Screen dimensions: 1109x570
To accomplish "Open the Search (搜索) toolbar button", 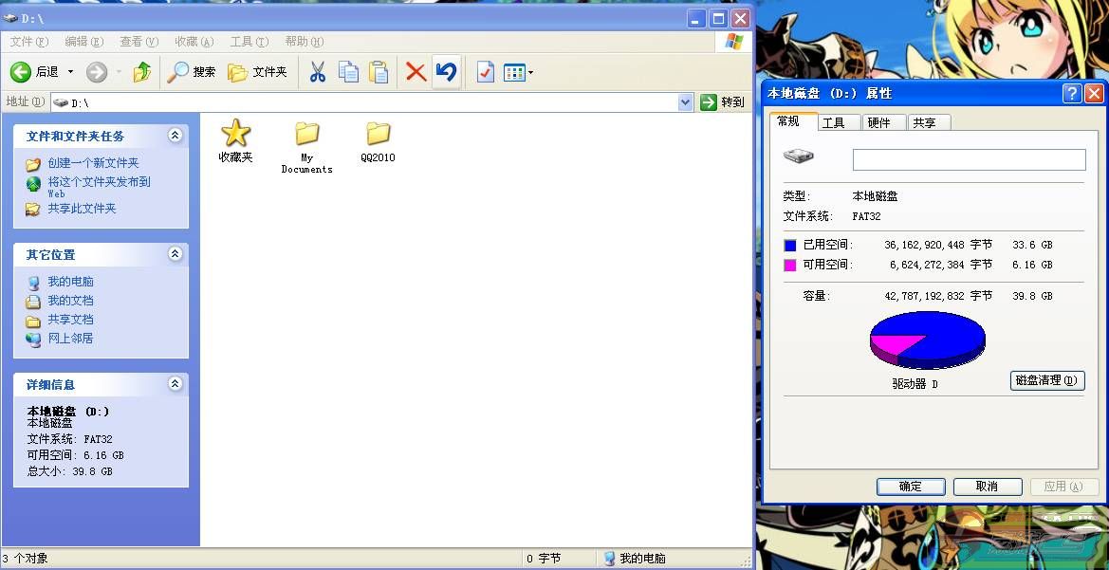I will click(x=192, y=72).
